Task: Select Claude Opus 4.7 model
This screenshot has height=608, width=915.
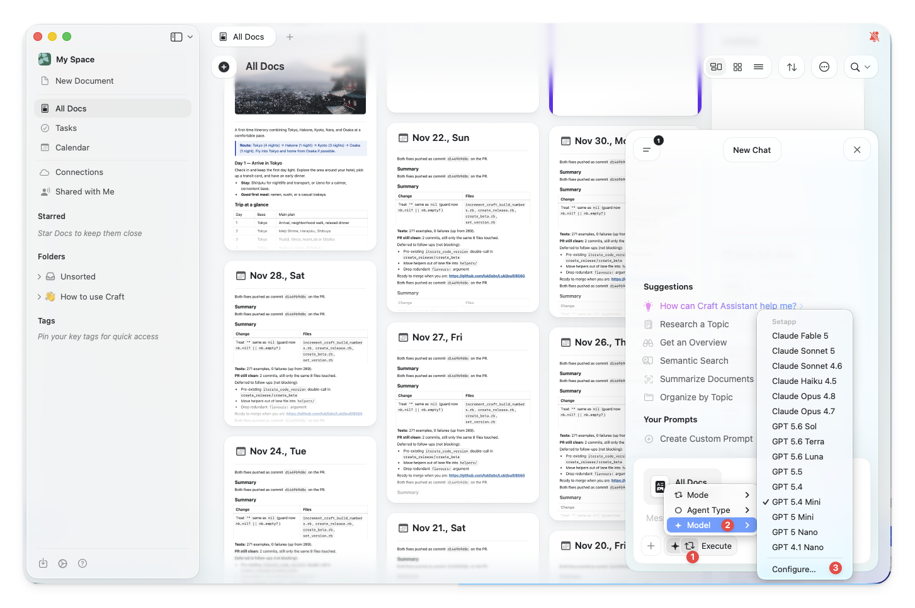Action: point(805,411)
